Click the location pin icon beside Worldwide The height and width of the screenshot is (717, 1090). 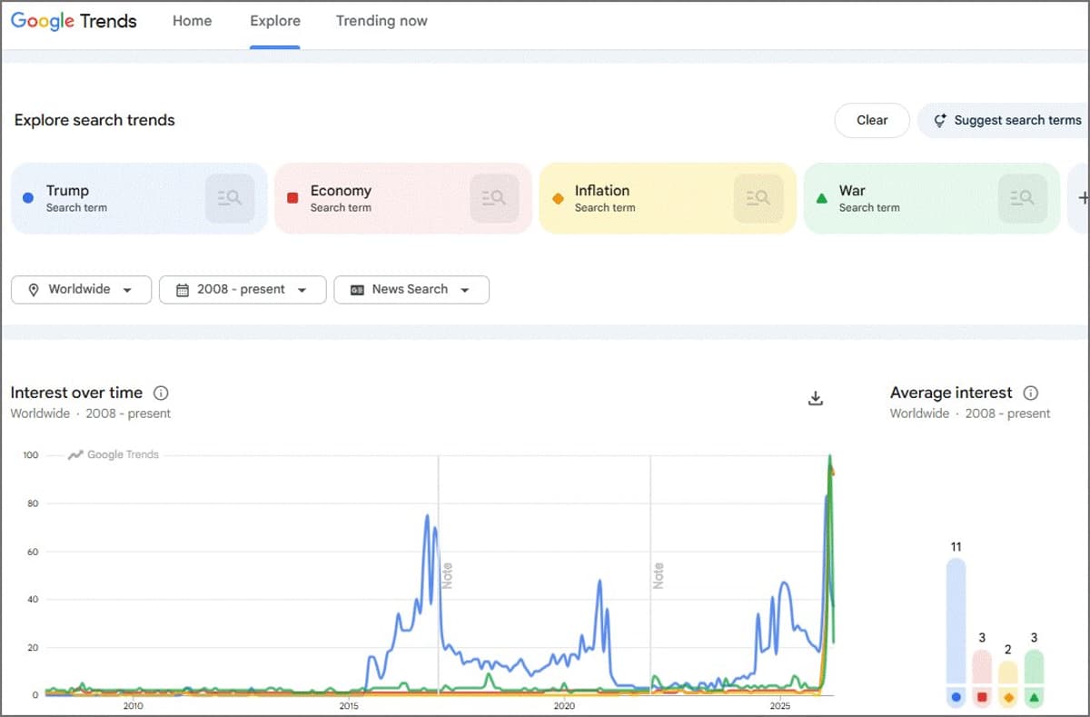pyautogui.click(x=34, y=290)
